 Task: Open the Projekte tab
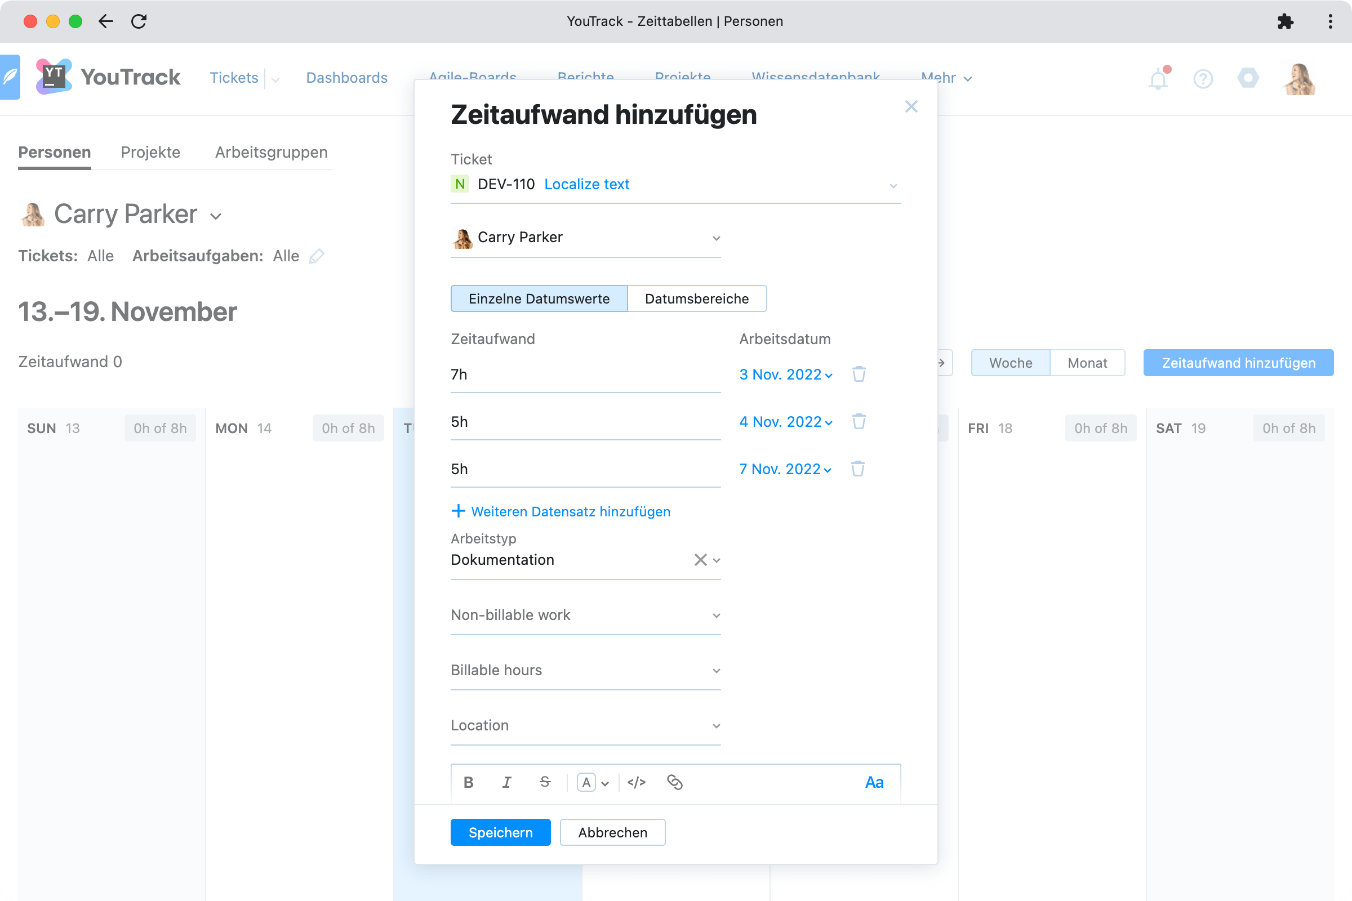pos(150,152)
